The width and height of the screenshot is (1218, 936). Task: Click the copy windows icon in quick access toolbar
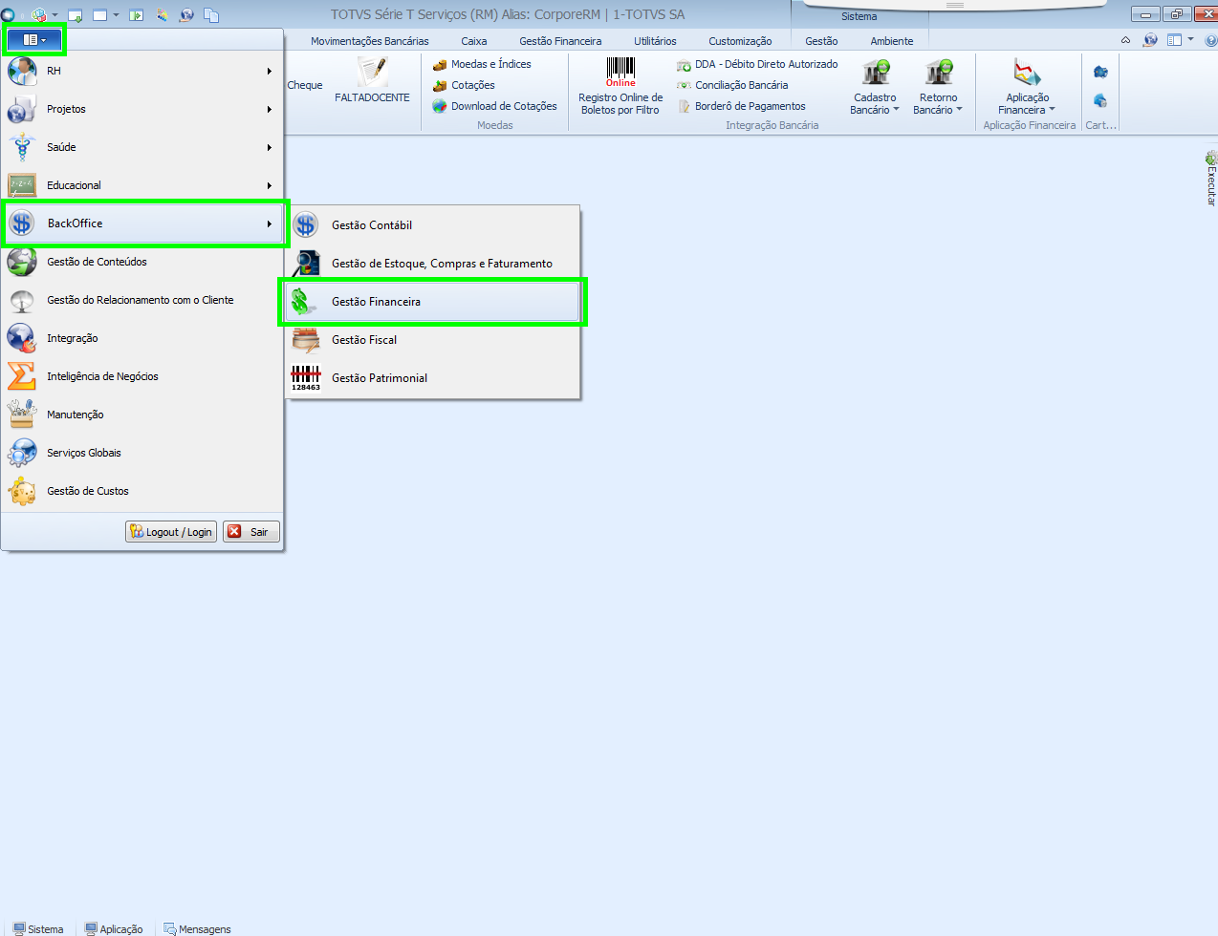click(x=211, y=15)
